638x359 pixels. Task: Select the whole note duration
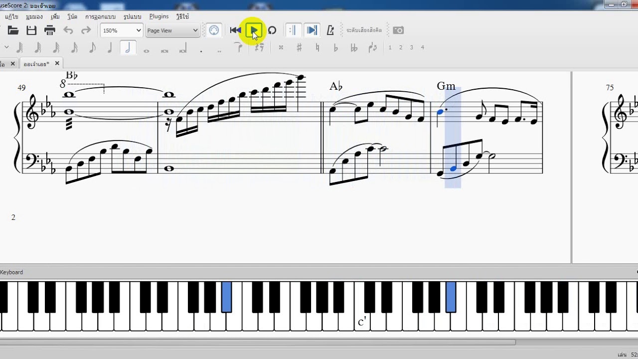(x=147, y=50)
